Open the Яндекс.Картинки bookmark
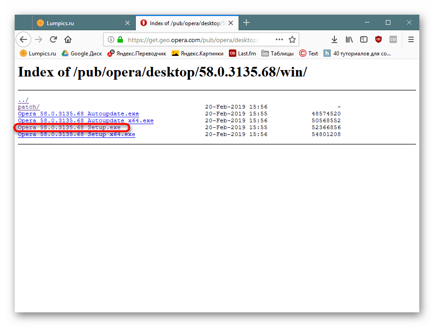 click(197, 53)
